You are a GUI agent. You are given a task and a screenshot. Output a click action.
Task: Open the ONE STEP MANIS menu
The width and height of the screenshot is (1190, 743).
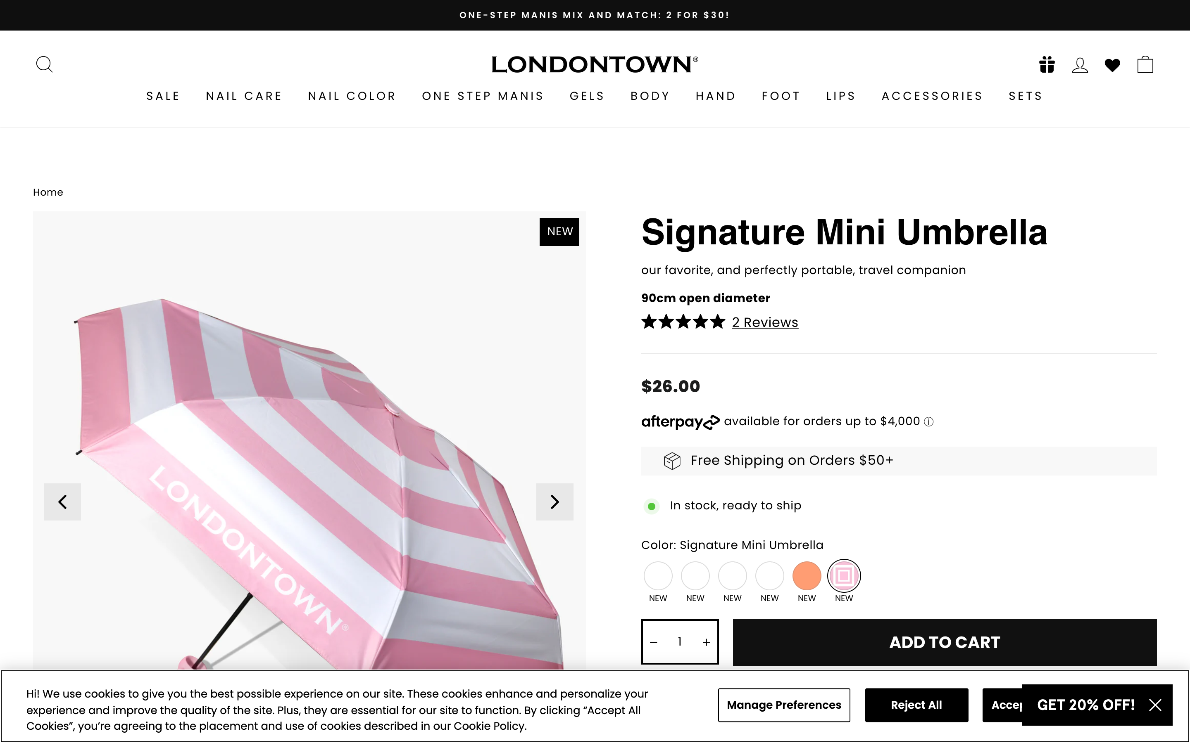pos(483,96)
